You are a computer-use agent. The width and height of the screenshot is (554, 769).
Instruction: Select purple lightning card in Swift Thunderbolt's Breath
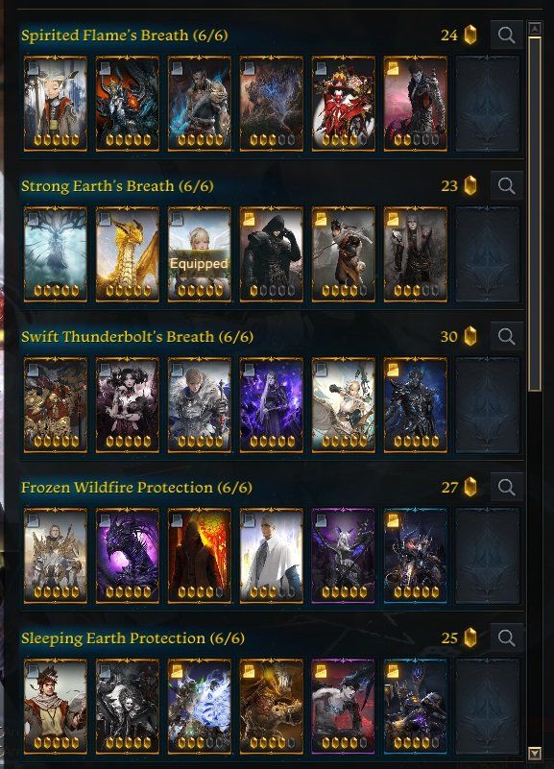coord(271,404)
